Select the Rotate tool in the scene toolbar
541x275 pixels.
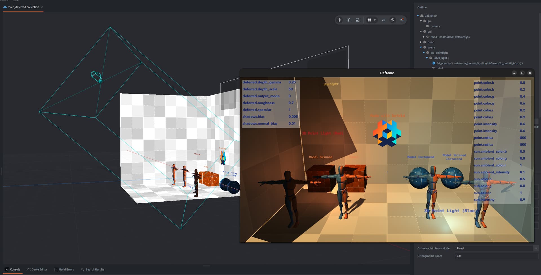click(x=349, y=20)
